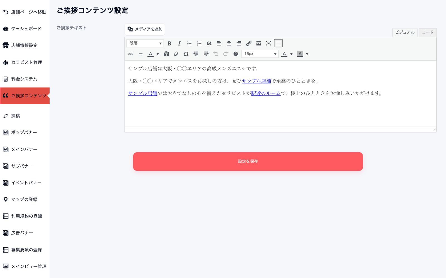Apply first text color A button
446x278 pixels.
(x=151, y=54)
